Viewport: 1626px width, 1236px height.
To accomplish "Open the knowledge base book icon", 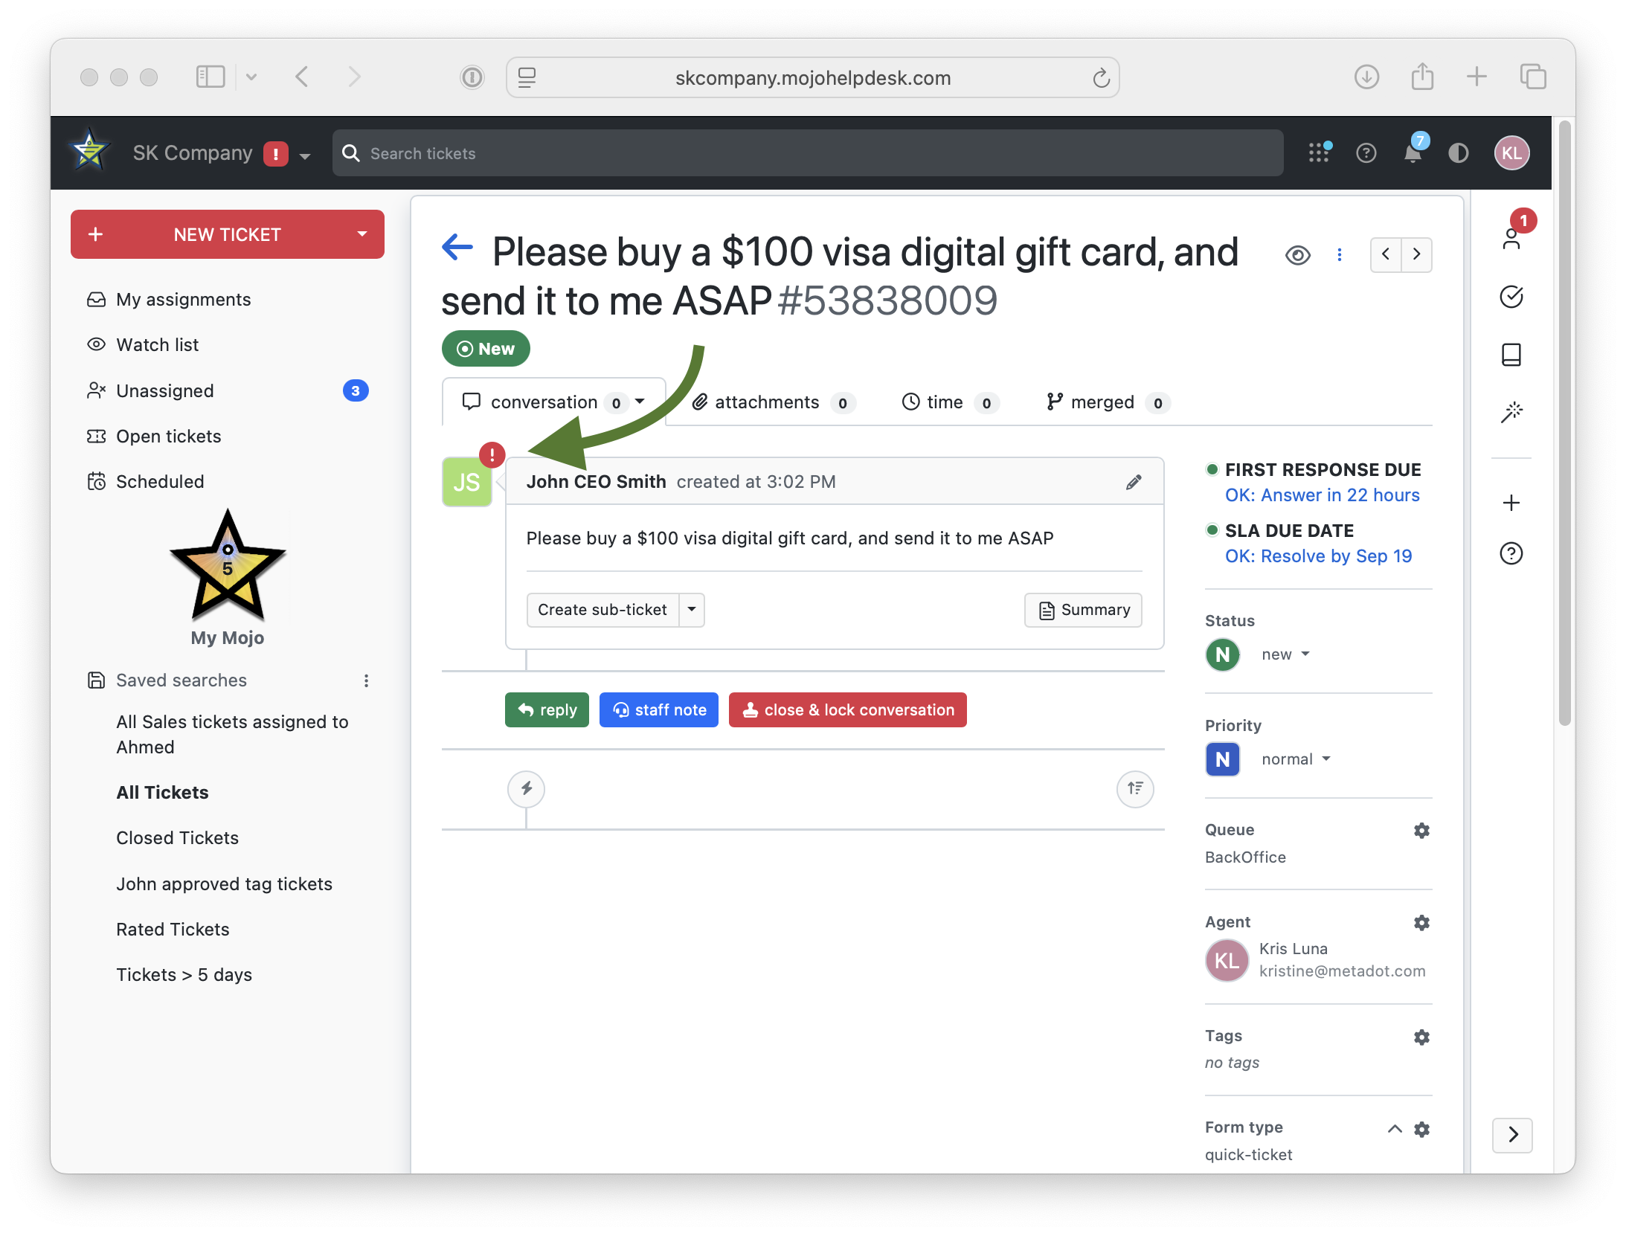I will [1511, 355].
